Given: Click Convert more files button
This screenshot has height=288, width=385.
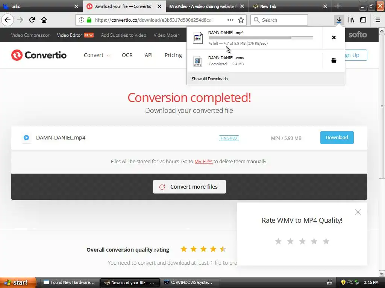Looking at the screenshot, I should click(189, 187).
